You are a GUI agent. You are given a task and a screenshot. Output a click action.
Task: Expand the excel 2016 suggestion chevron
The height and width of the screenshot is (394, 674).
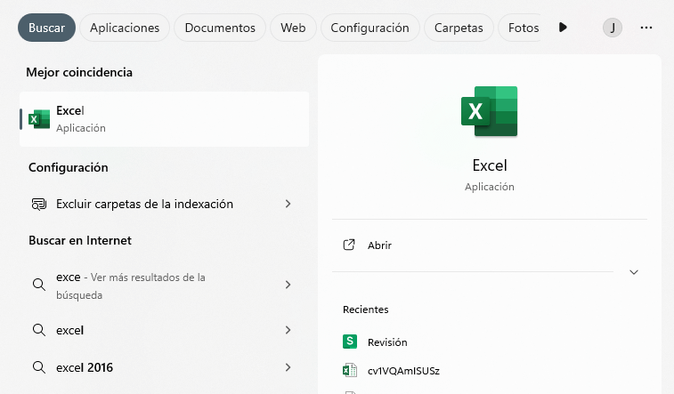[288, 367]
